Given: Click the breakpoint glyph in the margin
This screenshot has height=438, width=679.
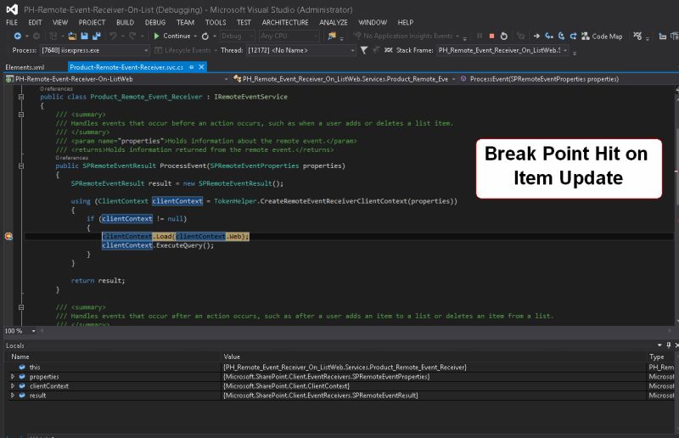Looking at the screenshot, I should (8, 237).
